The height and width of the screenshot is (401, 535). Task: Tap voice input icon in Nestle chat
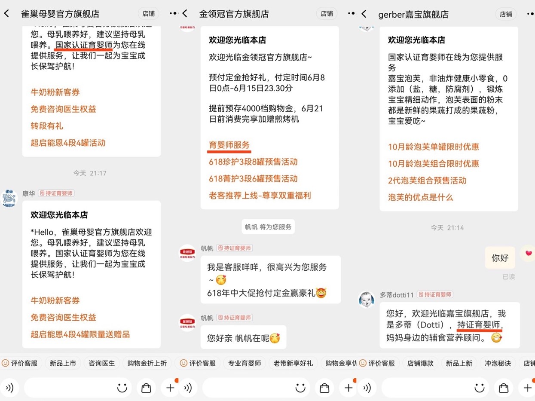coord(9,388)
